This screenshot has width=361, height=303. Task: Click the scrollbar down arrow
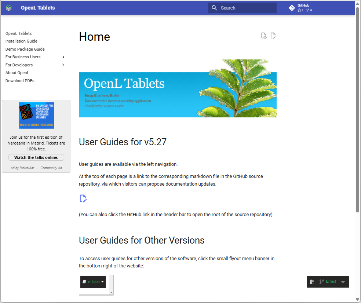tap(357, 299)
